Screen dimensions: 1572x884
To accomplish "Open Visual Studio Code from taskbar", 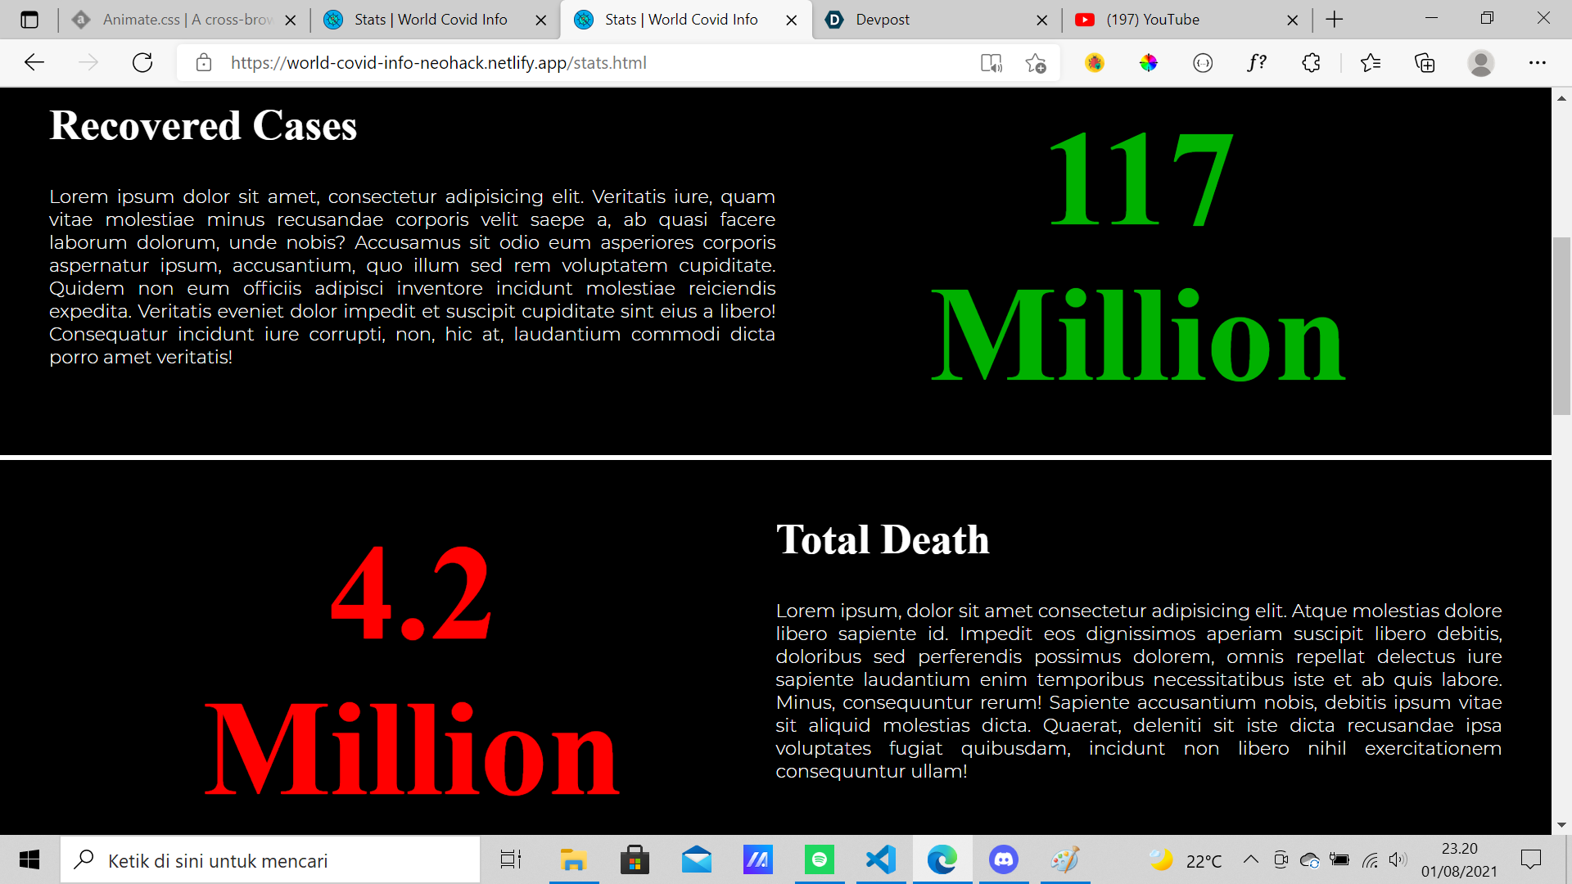I will 880,859.
